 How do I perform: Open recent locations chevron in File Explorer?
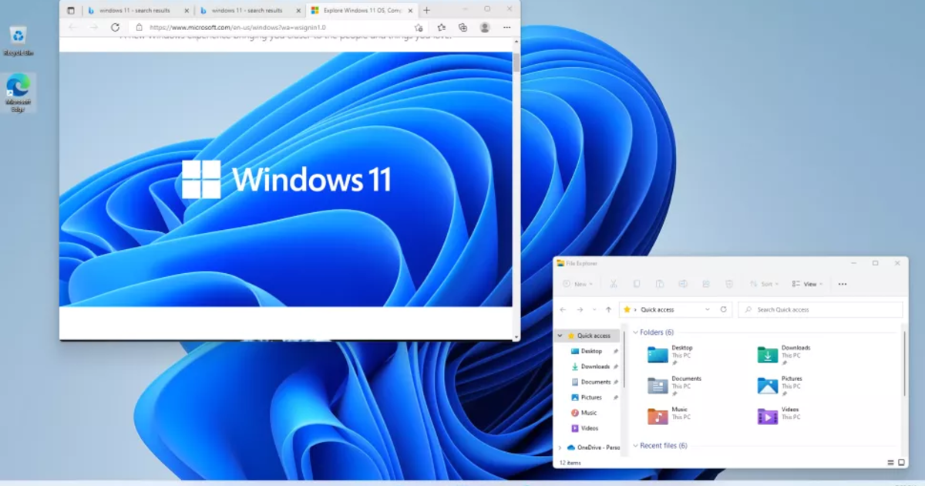click(594, 309)
